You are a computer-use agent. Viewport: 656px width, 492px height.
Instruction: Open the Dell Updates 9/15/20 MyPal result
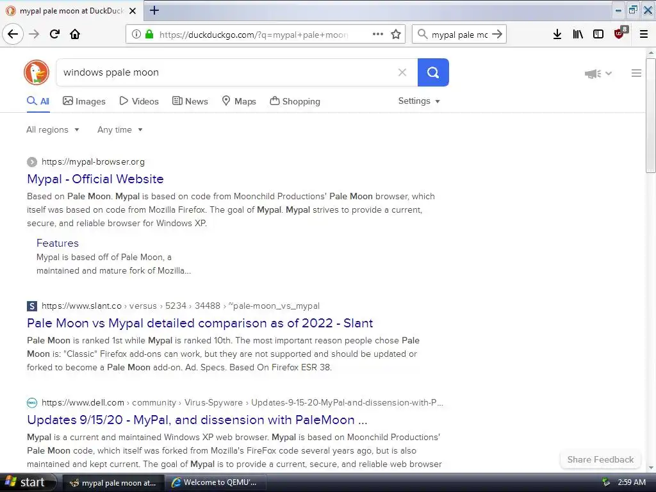click(x=197, y=420)
